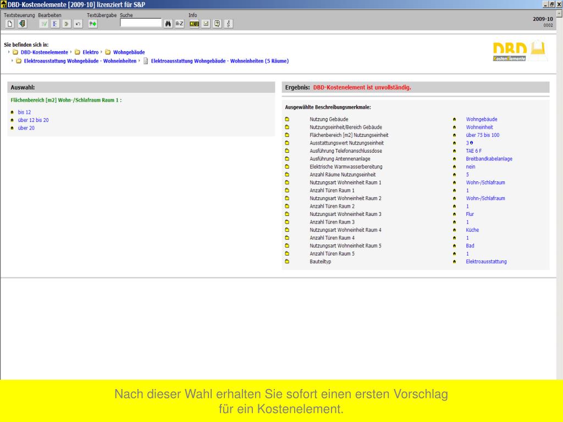Image resolution: width=563 pixels, height=422 pixels.
Task: Choose the 'über 20' option
Action: point(26,128)
